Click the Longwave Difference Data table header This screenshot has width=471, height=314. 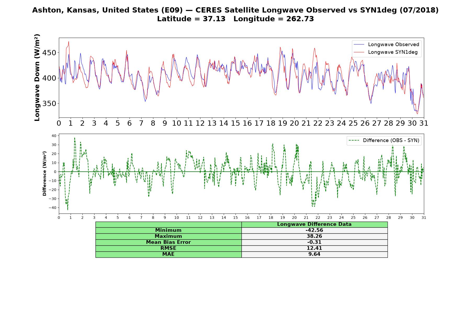314,224
